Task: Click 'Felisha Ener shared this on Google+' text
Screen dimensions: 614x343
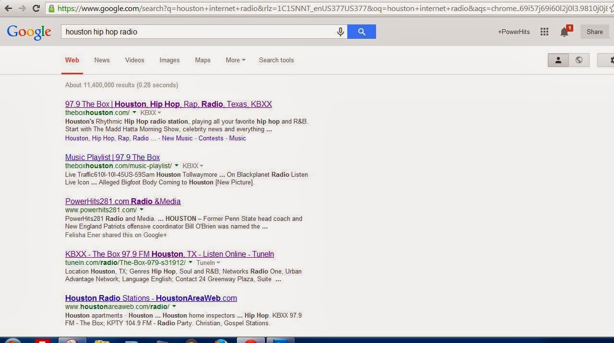Action: 116,235
